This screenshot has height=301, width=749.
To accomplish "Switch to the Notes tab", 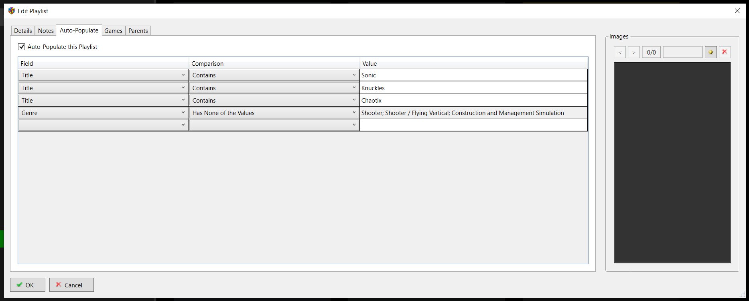I will coord(46,31).
